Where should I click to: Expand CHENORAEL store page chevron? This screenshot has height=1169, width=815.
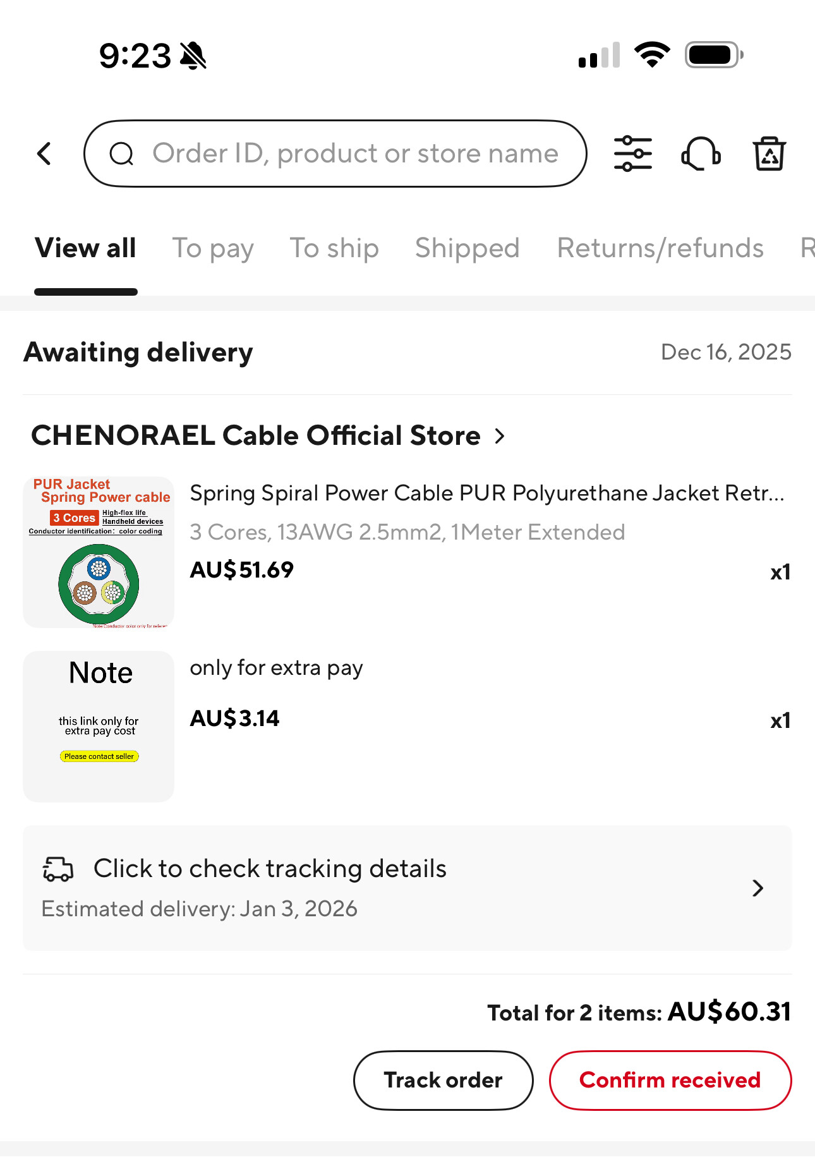click(x=500, y=436)
